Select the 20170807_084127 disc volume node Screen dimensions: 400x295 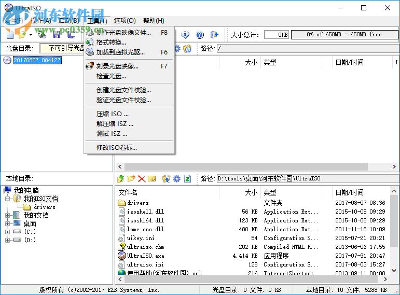tap(37, 60)
